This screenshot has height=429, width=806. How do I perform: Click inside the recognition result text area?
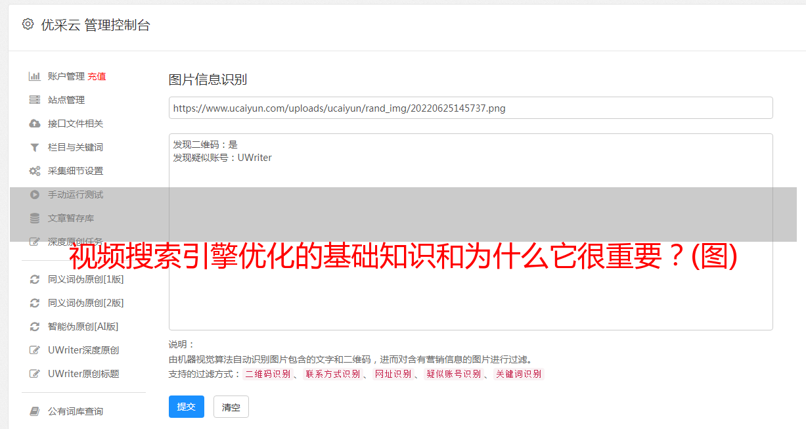click(470, 232)
